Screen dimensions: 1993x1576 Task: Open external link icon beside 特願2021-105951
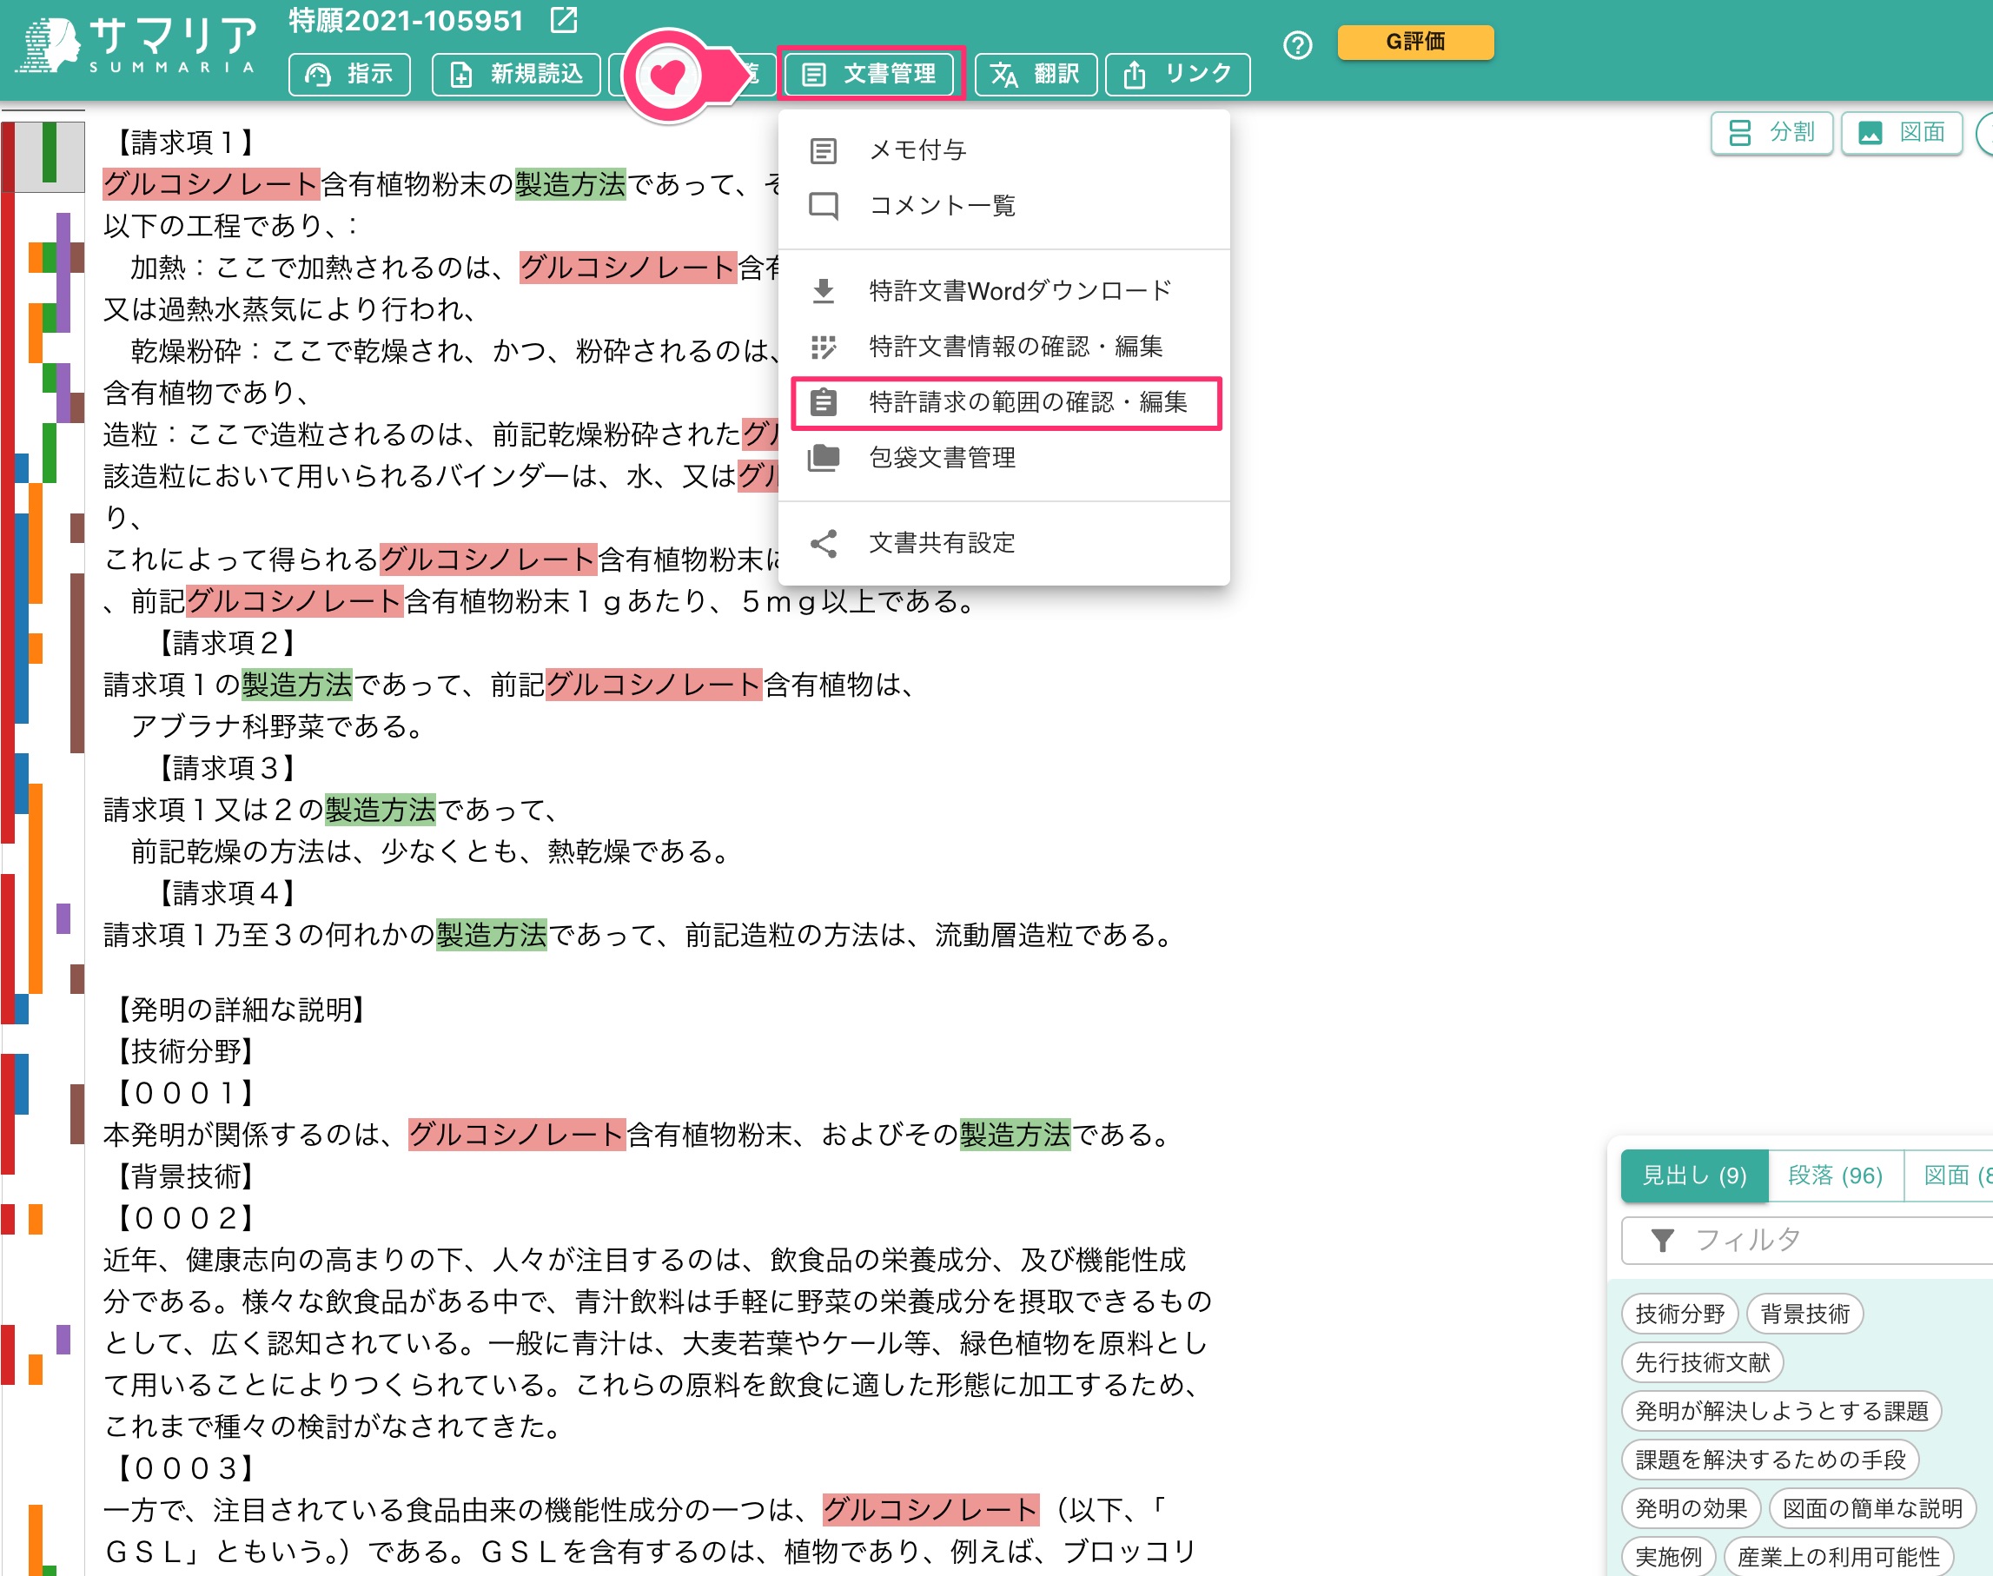(x=563, y=20)
